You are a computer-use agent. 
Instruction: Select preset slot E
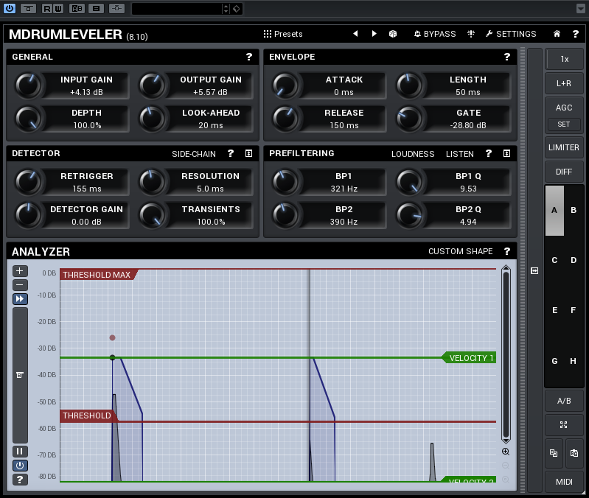(554, 310)
